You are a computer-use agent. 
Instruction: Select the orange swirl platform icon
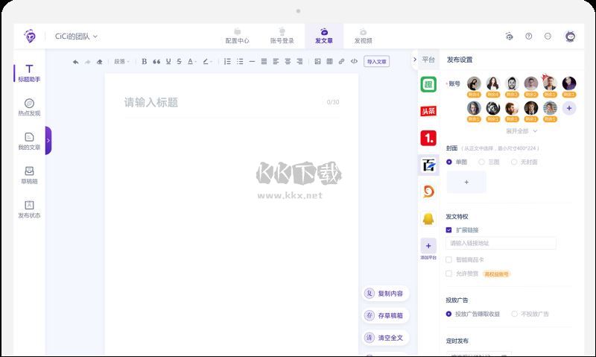428,192
